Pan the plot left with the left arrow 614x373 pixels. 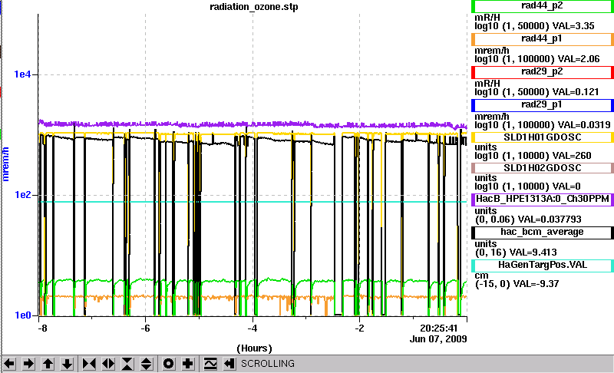(x=9, y=364)
